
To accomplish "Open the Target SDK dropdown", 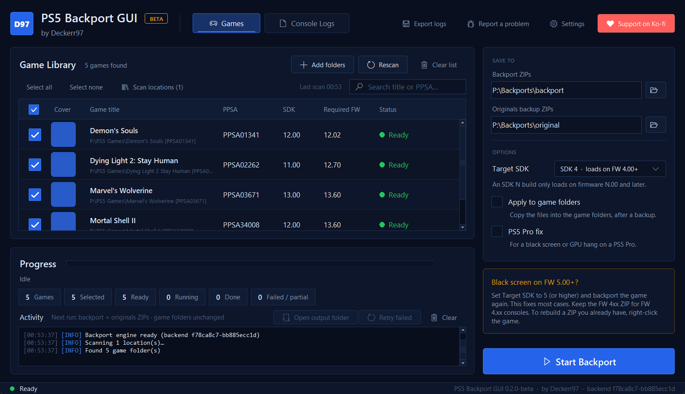I will 610,169.
